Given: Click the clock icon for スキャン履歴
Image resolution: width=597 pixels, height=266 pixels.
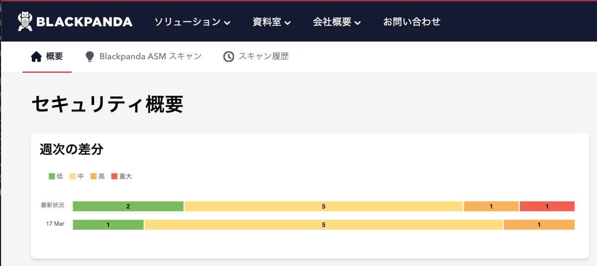Looking at the screenshot, I should (x=228, y=57).
